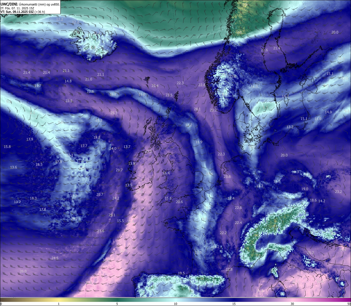351x306 pixels.
Task: Click the map value '22.4'
Action: [238, 223]
